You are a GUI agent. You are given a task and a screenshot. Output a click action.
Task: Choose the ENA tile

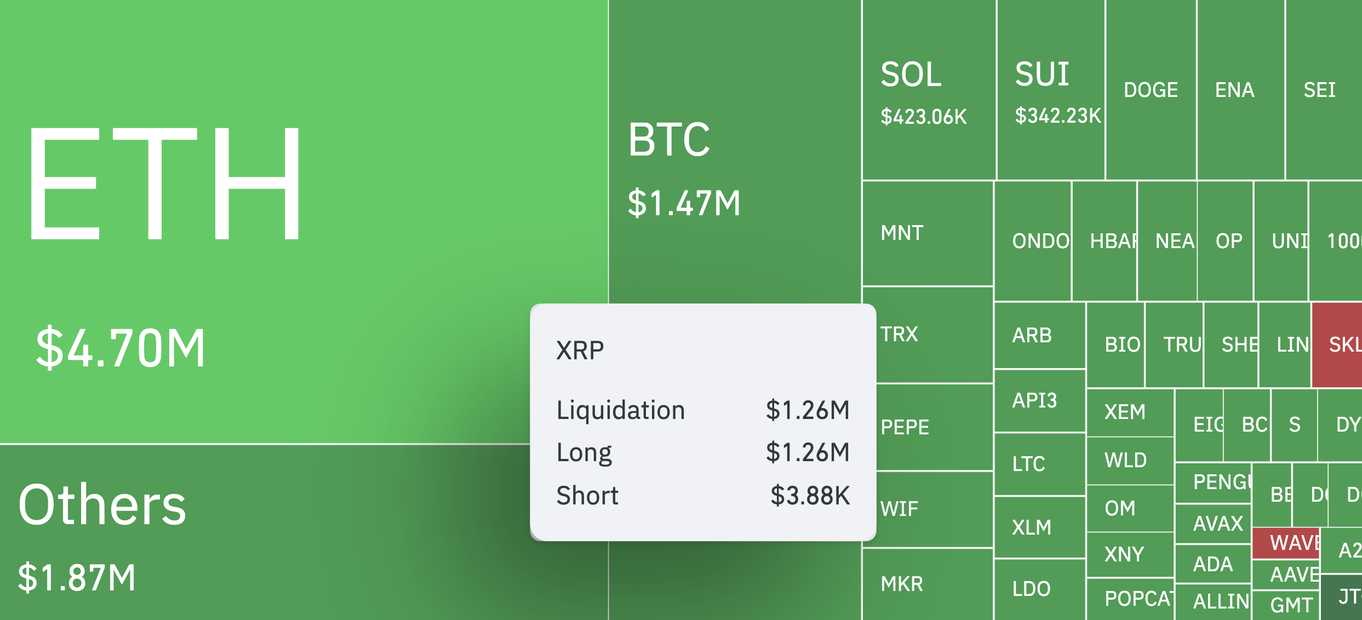1240,90
